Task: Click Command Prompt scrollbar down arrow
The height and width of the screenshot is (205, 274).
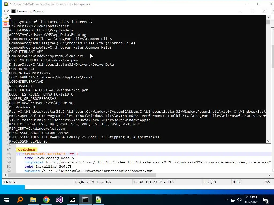Action: click(268, 141)
